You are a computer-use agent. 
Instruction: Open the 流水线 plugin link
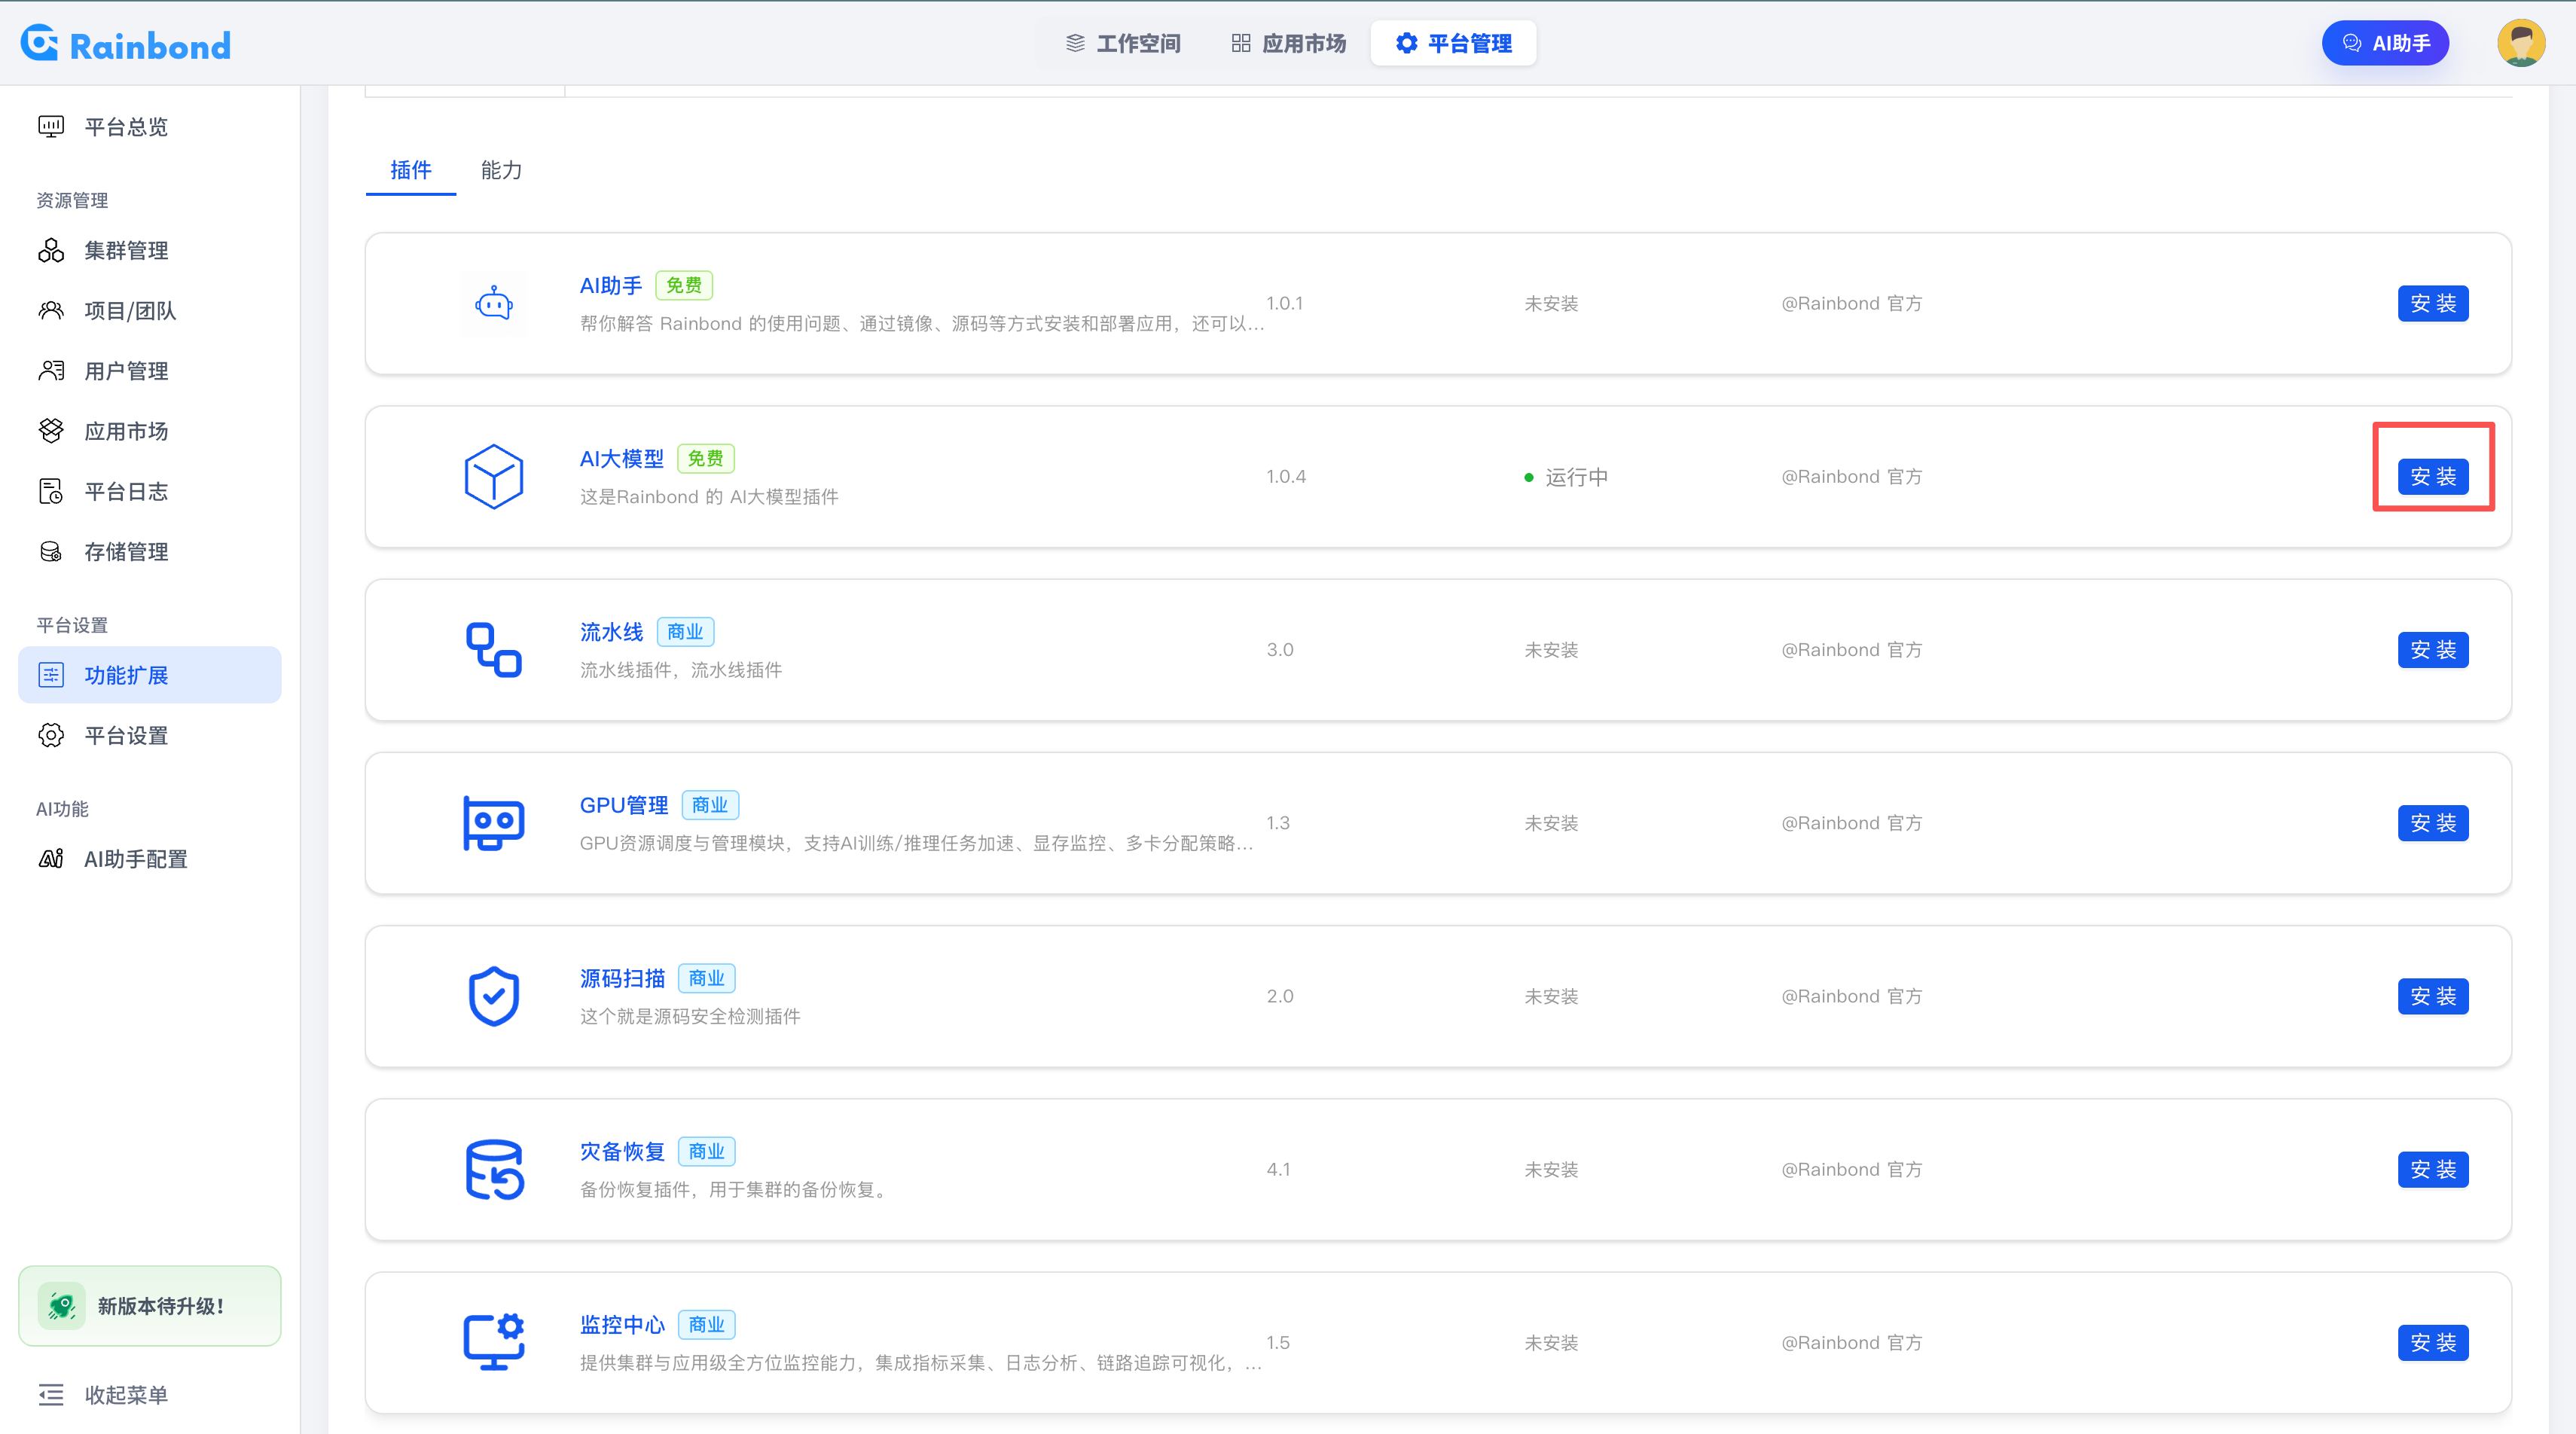point(612,632)
